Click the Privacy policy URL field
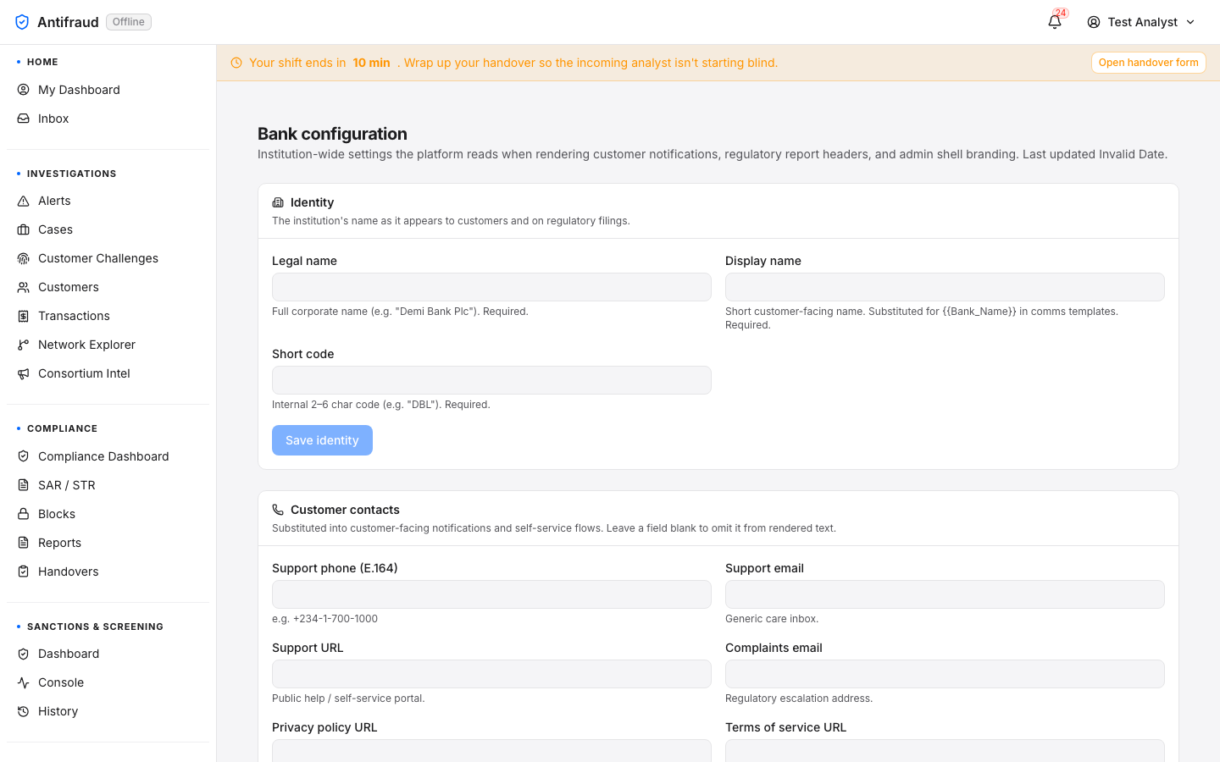This screenshot has height=762, width=1220. click(491, 750)
